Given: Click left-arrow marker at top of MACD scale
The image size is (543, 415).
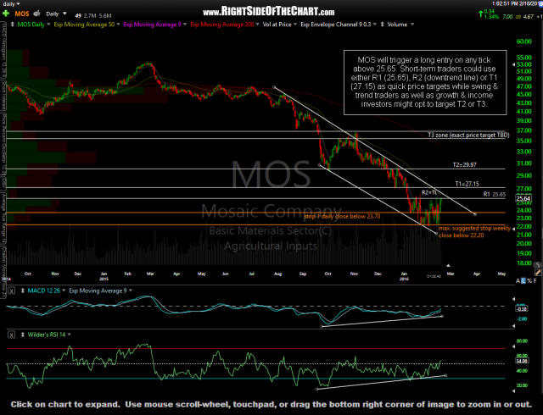Looking at the screenshot, I should [x=514, y=299].
